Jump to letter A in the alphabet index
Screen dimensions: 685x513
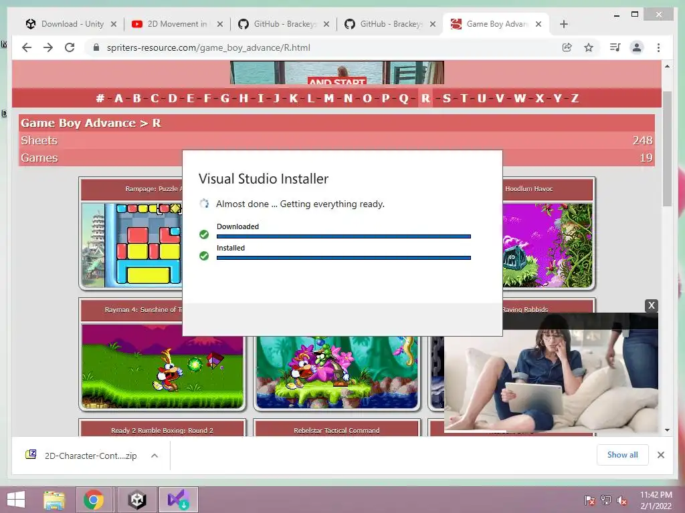[118, 98]
